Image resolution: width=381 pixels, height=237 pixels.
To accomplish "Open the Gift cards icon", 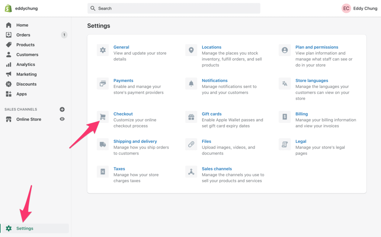I will [191, 117].
